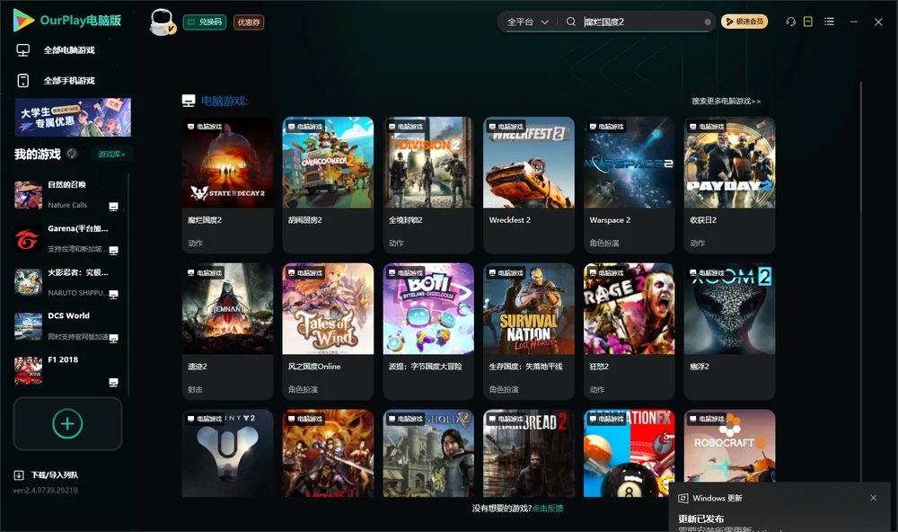Open the 生存国度:失落地平线 card
898x532 pixels.
pos(529,332)
